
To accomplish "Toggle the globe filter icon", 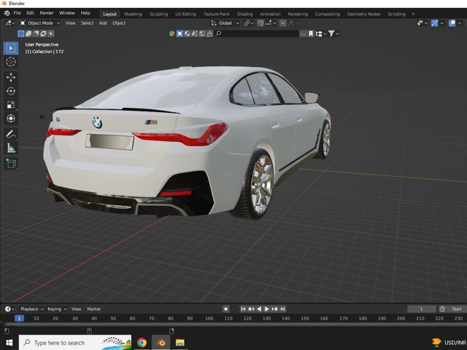I will [202, 34].
